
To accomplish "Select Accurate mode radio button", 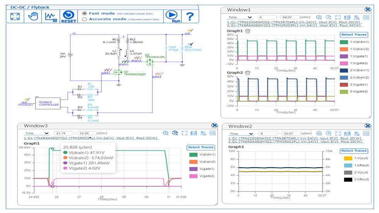I will 84,19.
